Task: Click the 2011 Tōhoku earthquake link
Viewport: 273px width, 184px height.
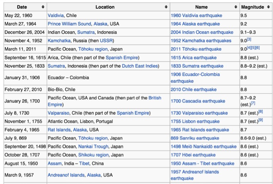Action: pos(196,49)
